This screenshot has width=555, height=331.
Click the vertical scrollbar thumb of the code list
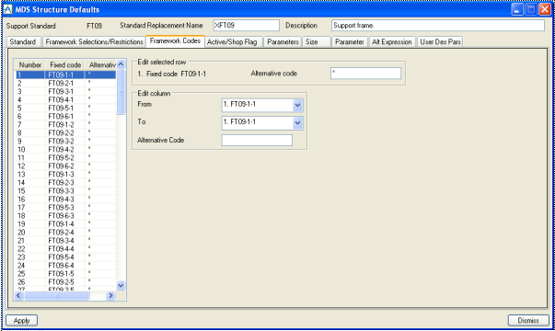(x=121, y=92)
